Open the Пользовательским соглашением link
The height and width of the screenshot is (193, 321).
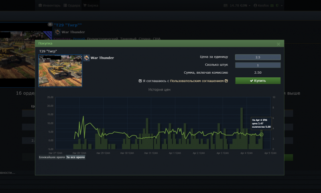197,81
